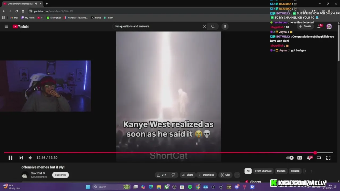
Task: Show more filter chips with right chevron
Action: click(311, 171)
